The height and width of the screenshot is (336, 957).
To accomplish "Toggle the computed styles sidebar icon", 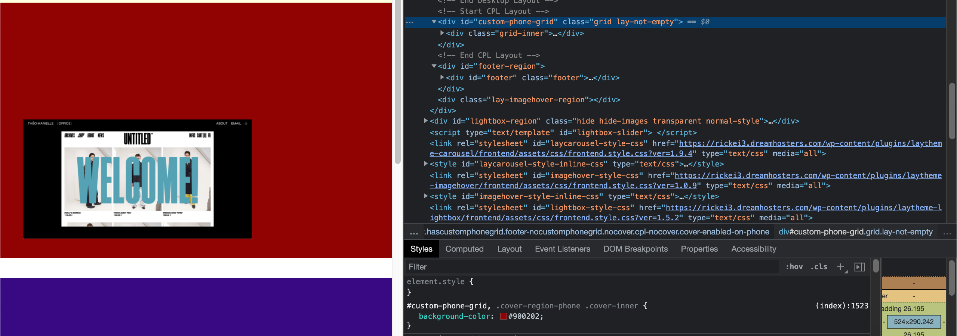I will pos(859,267).
